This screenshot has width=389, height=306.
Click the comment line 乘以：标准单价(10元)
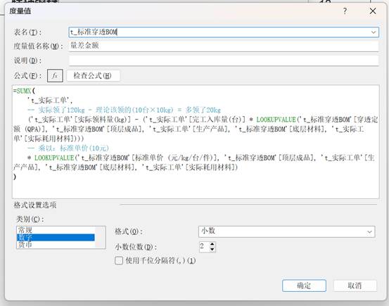coord(68,148)
